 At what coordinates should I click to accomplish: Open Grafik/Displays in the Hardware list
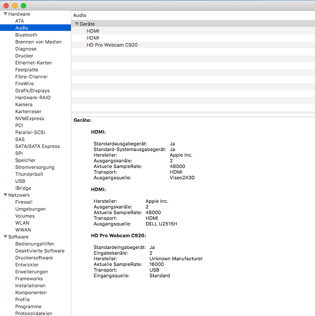point(32,91)
